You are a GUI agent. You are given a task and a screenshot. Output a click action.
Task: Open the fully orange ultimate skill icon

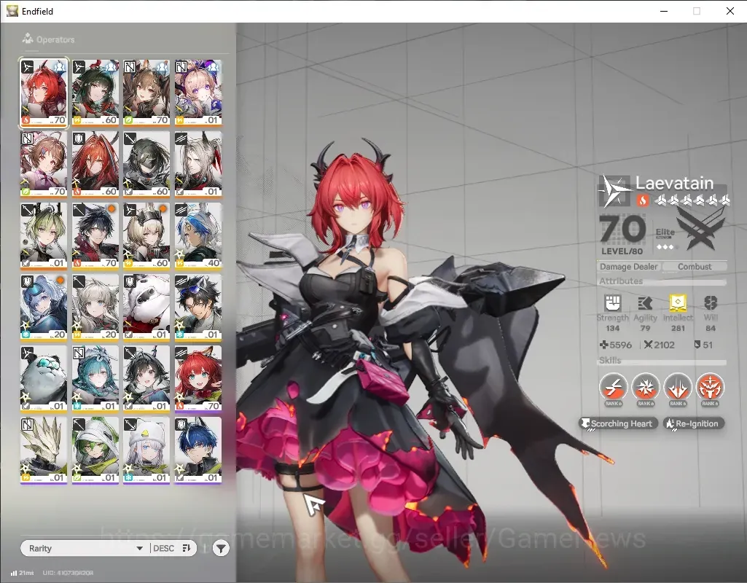tap(710, 388)
